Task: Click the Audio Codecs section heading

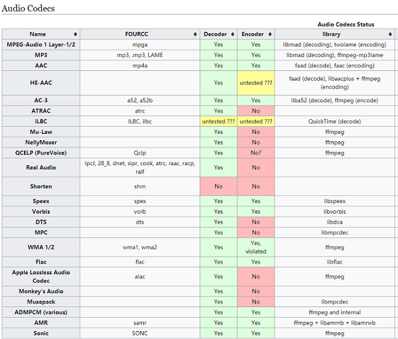Action: pos(28,9)
